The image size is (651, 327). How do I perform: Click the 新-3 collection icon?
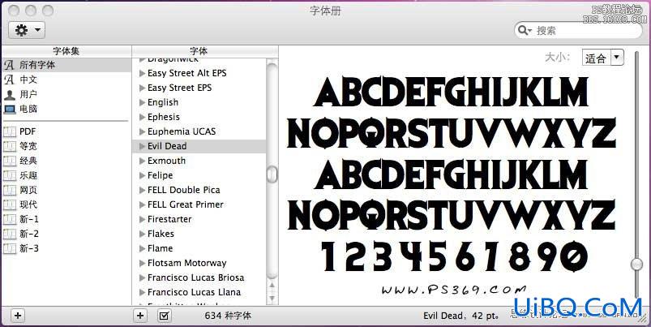point(9,248)
